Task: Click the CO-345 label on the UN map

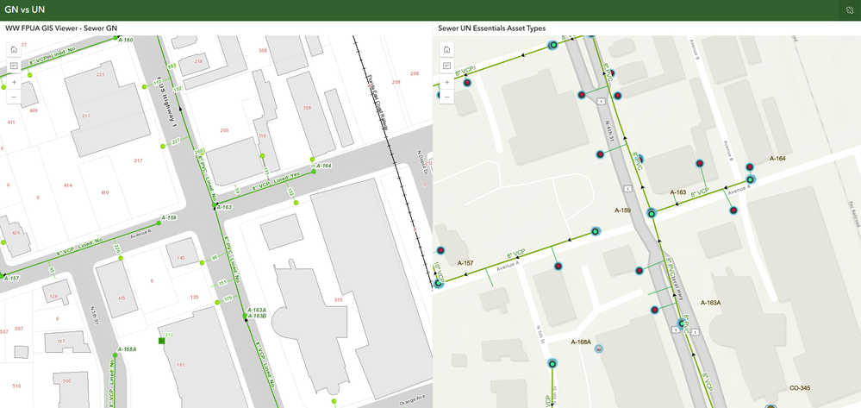Action: tap(800, 388)
